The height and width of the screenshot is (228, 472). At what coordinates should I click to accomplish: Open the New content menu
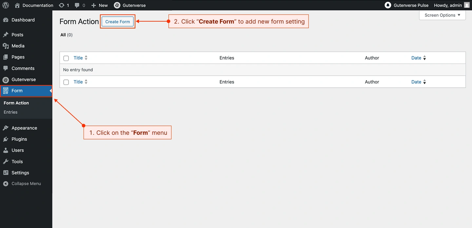(x=100, y=5)
